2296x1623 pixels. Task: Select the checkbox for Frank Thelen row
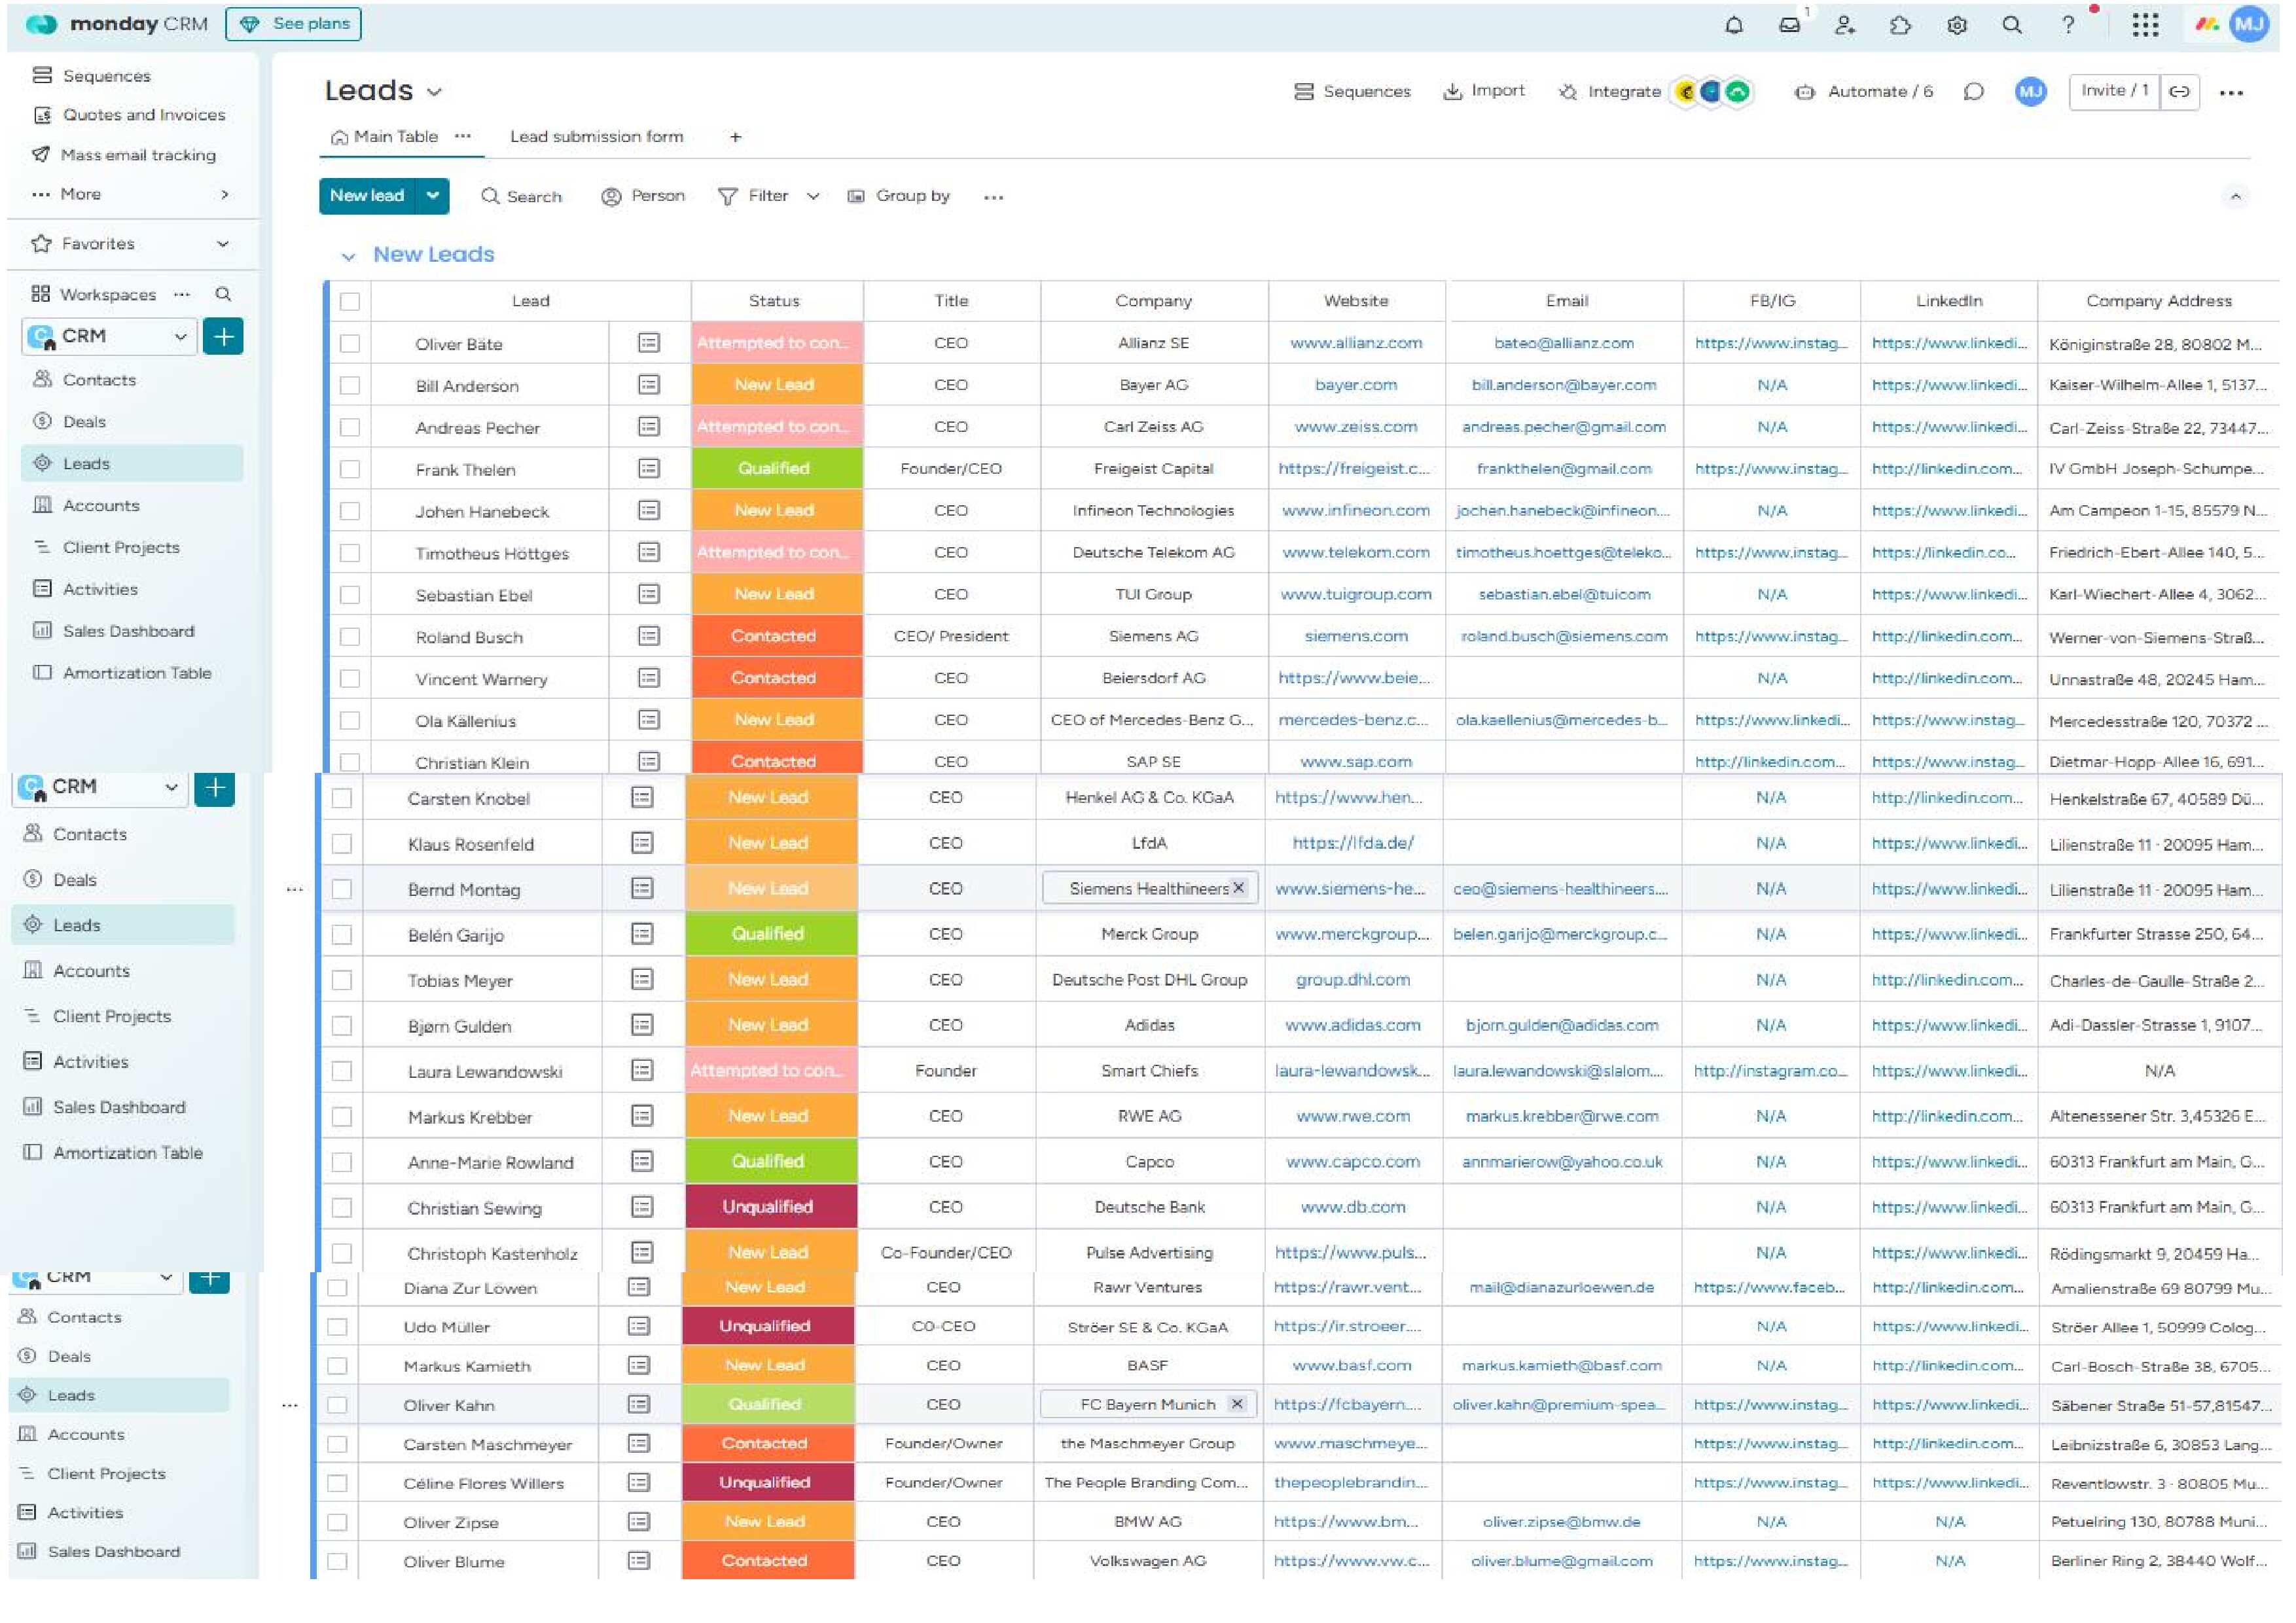coord(350,469)
